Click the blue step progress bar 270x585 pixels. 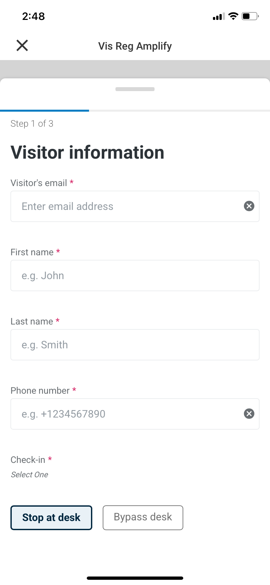pyautogui.click(x=45, y=111)
